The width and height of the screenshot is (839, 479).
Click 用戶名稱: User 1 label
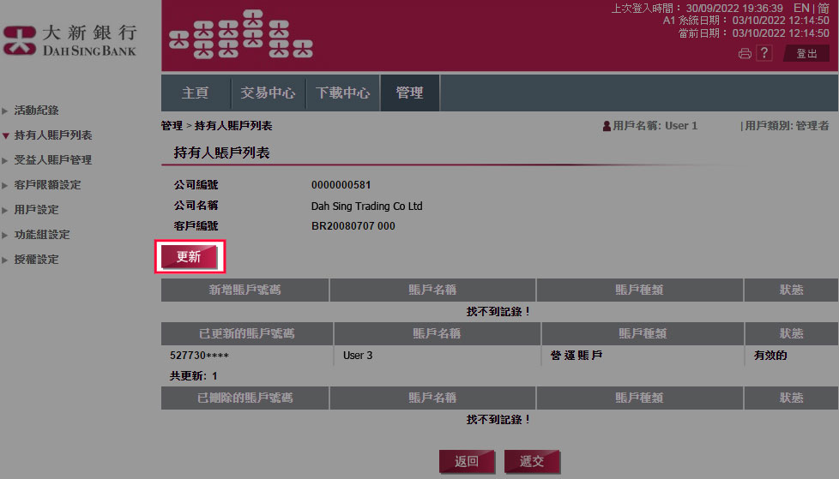click(x=655, y=126)
